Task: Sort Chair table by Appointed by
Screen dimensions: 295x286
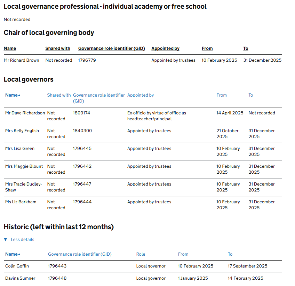Action: (x=165, y=48)
